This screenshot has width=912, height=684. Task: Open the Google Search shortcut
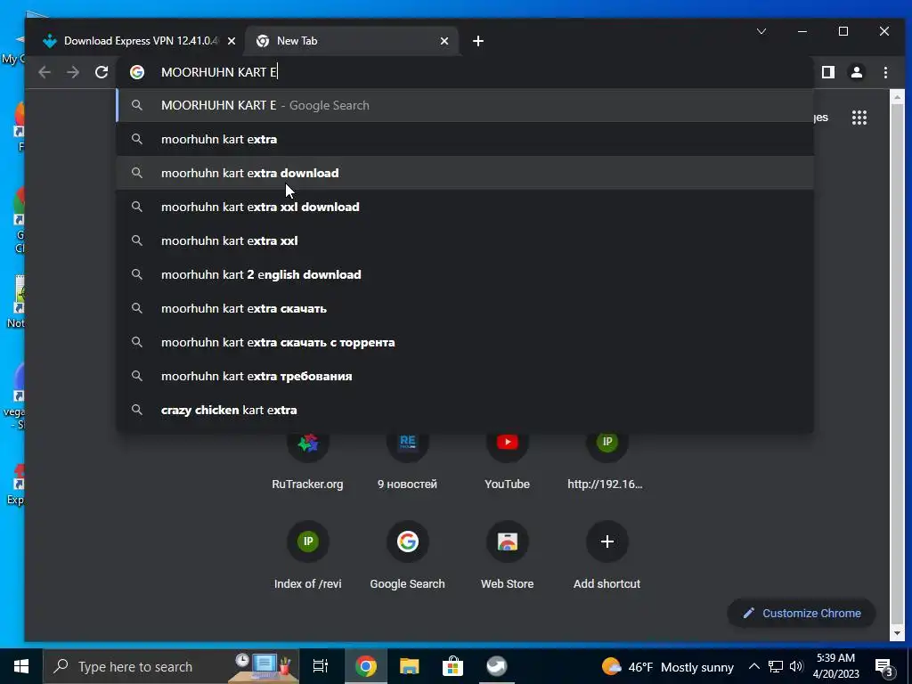(407, 554)
